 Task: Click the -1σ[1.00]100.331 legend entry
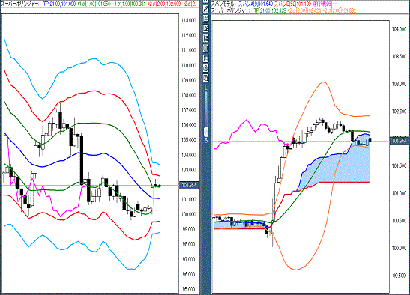tap(129, 4)
